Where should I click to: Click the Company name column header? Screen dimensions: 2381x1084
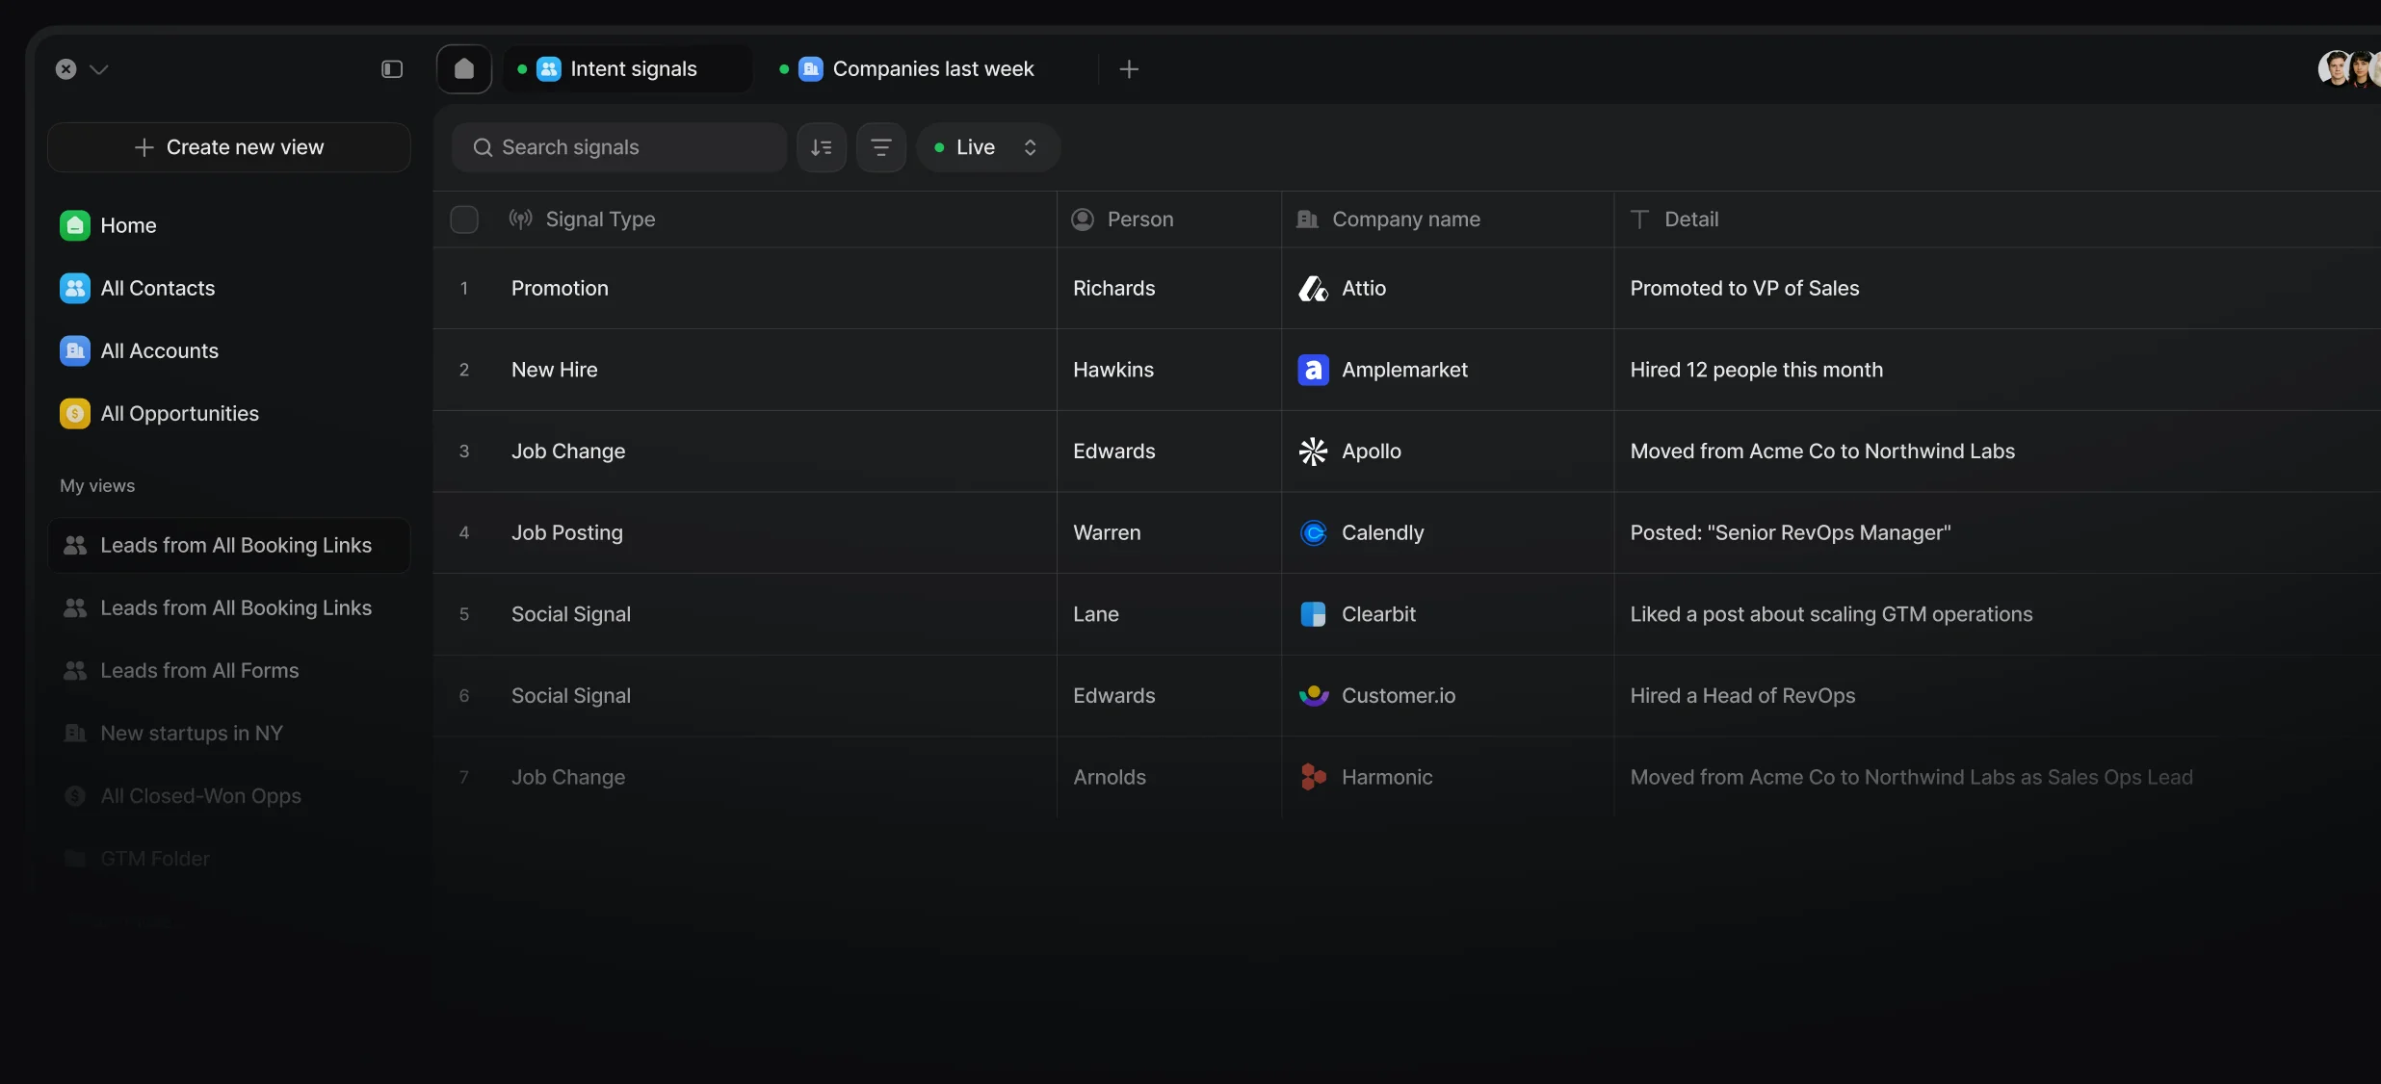[1448, 219]
